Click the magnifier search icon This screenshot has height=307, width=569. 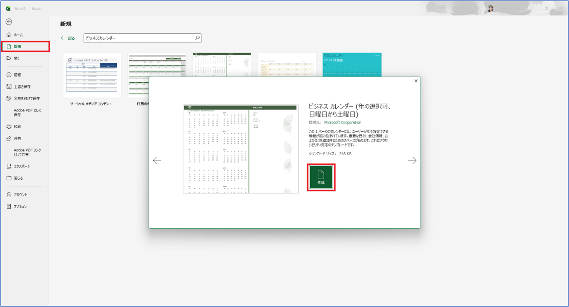(x=197, y=38)
